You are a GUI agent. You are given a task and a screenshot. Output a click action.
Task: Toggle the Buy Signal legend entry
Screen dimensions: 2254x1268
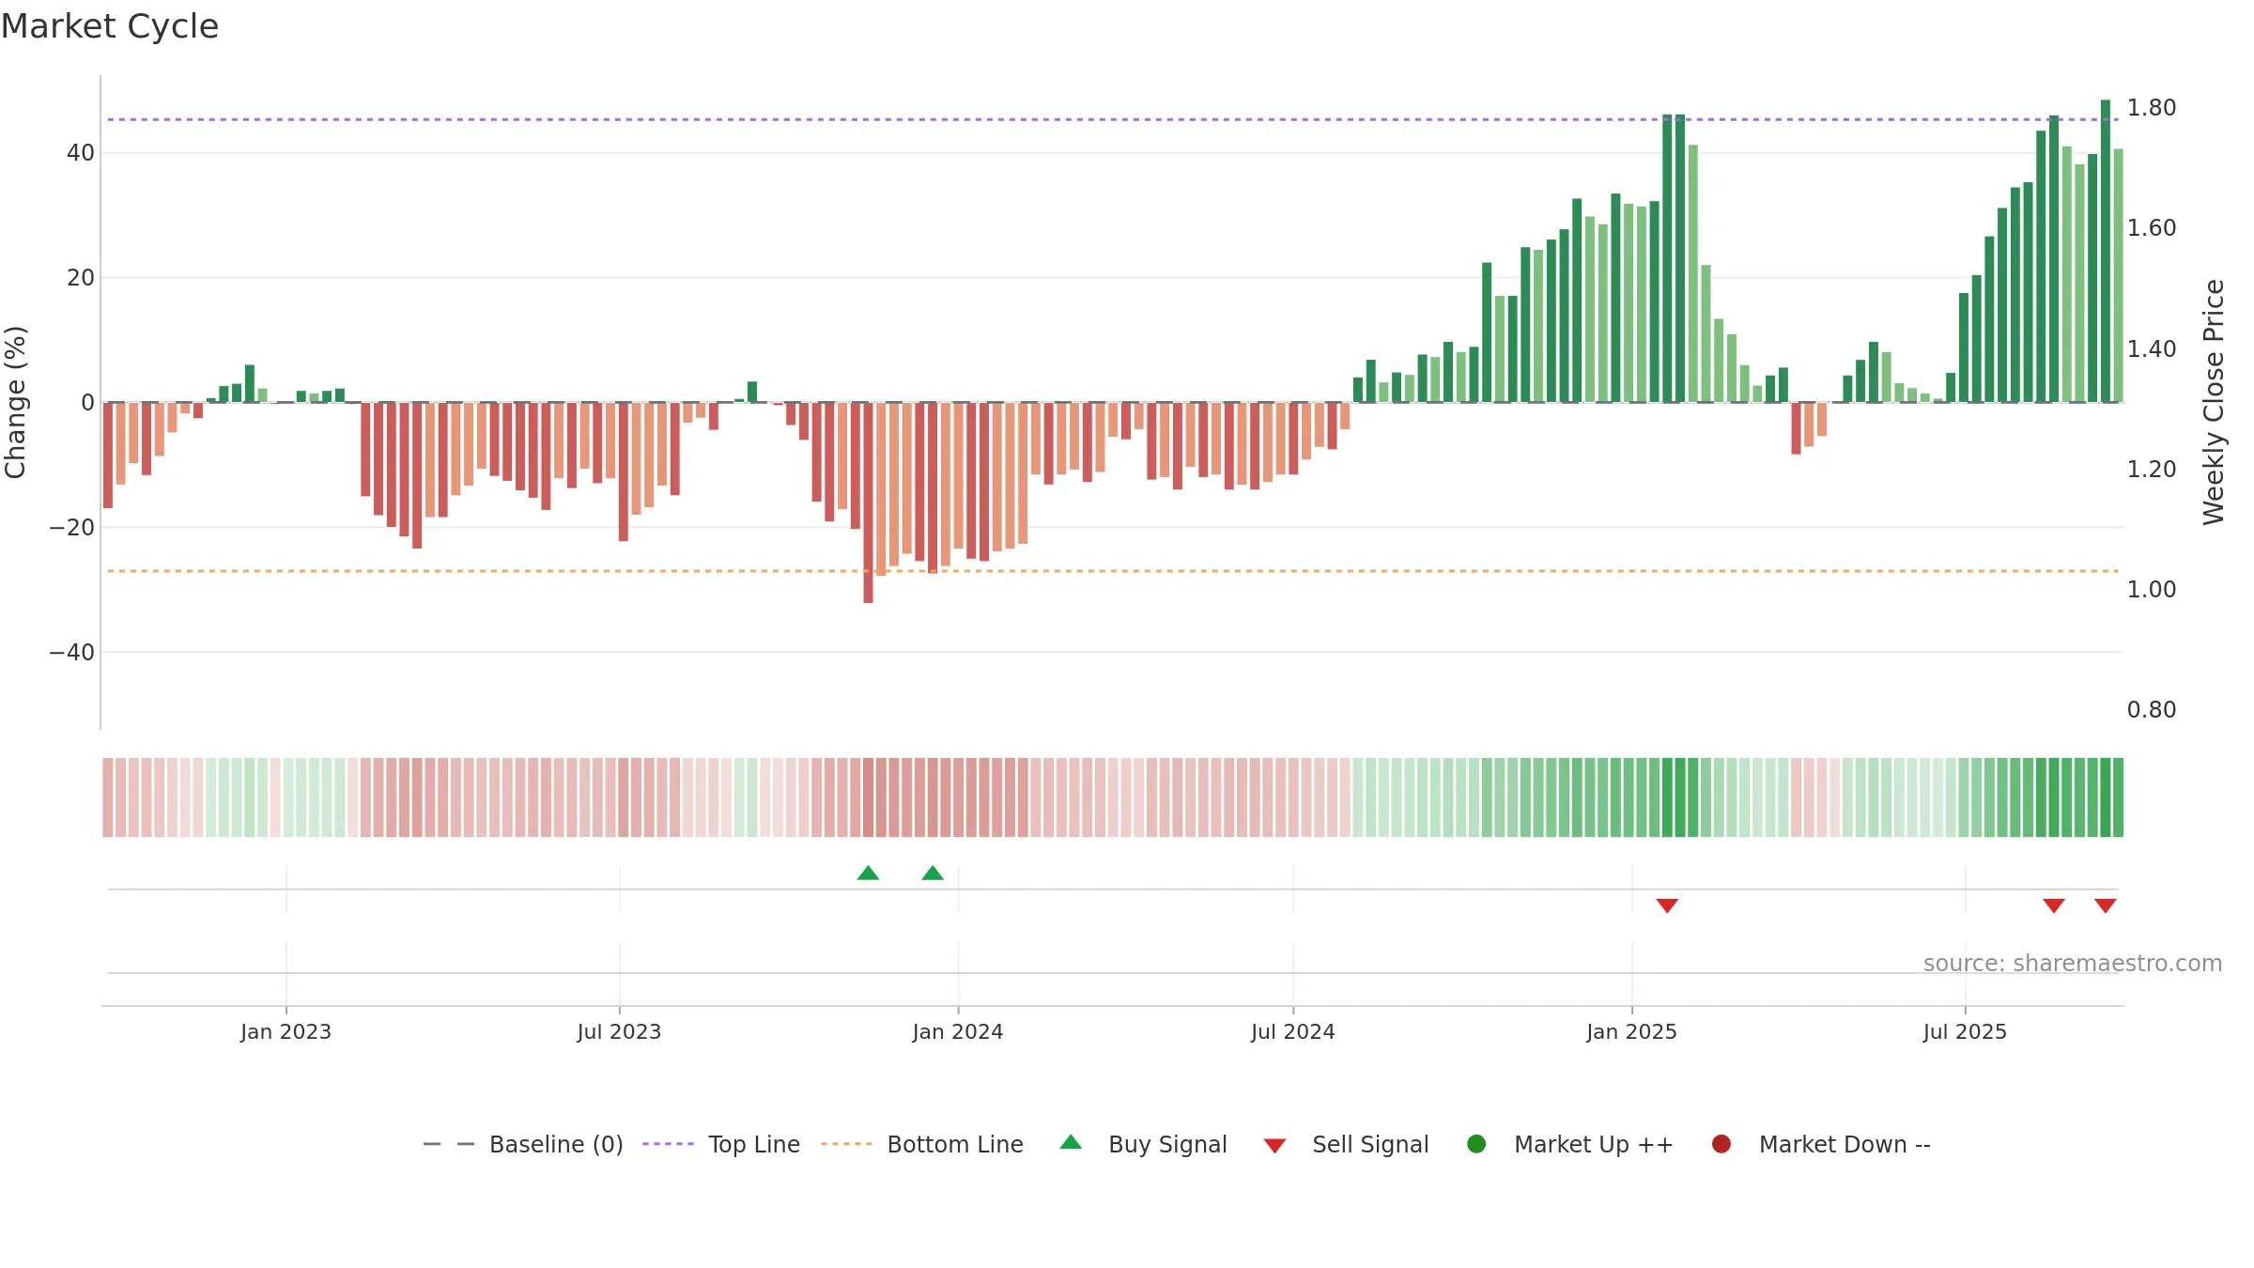pyautogui.click(x=1143, y=1144)
